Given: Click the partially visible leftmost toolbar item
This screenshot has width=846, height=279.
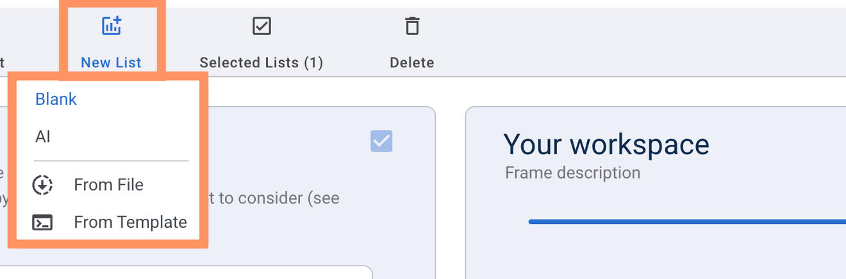Looking at the screenshot, I should (2, 62).
